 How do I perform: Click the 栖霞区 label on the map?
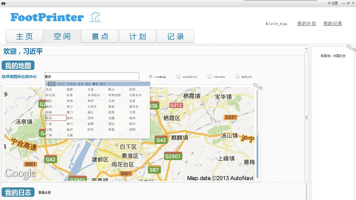(x=172, y=118)
